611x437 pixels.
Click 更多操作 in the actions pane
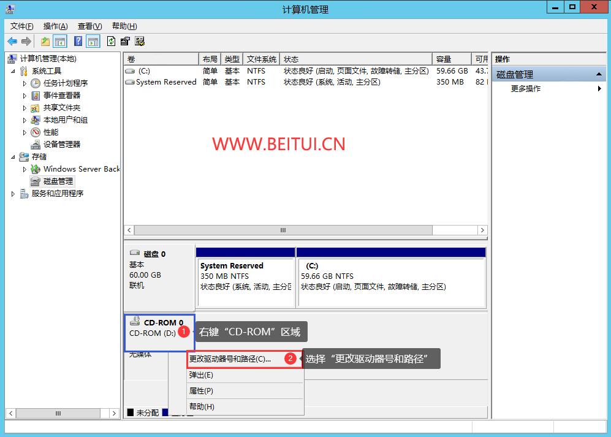(526, 89)
